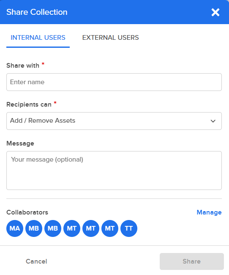Select the TT collaborator avatar
The width and height of the screenshot is (229, 275).
pyautogui.click(x=129, y=228)
